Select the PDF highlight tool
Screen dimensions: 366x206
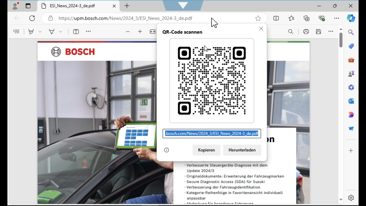[x=31, y=32]
